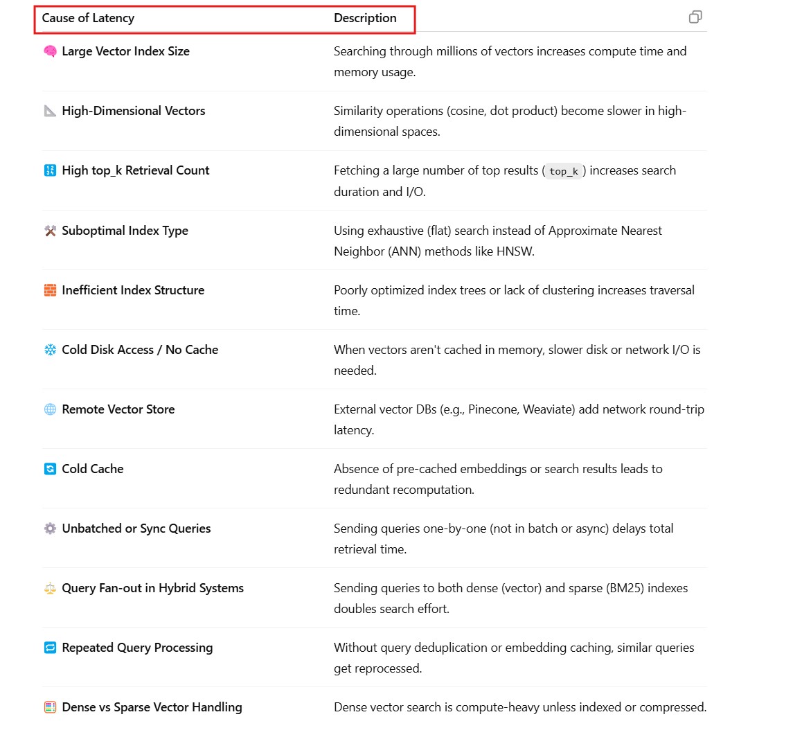
Task: Click the triangle ruler icon
Action: click(50, 111)
